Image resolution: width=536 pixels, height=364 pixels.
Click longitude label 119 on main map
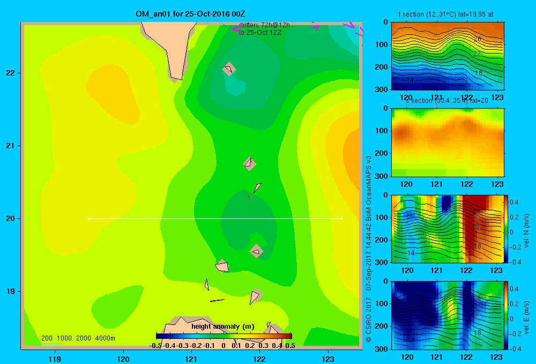click(55, 359)
